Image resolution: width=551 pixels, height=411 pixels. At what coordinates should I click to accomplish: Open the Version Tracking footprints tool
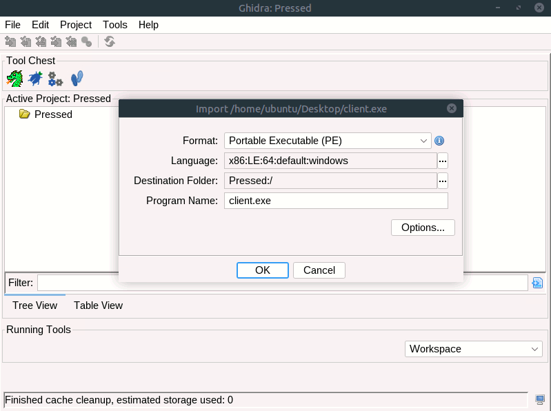77,79
